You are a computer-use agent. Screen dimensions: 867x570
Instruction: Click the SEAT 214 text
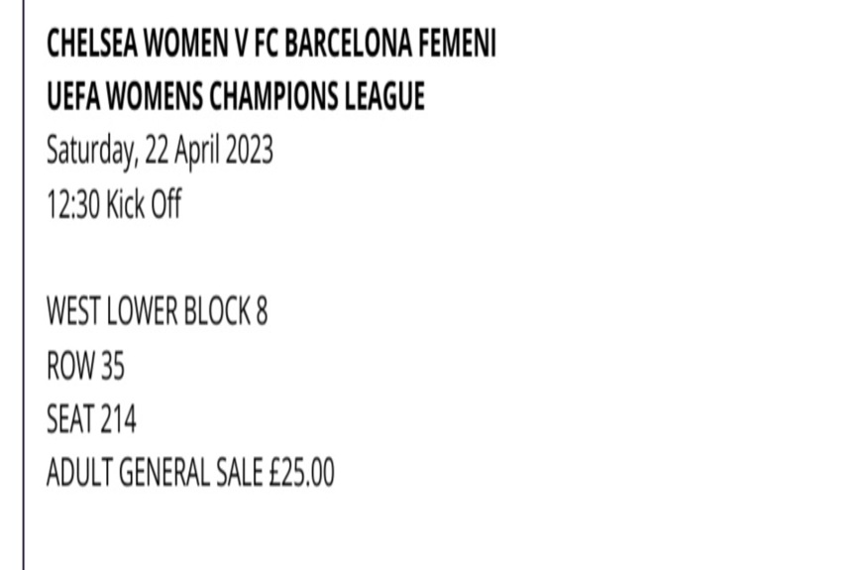(x=91, y=419)
